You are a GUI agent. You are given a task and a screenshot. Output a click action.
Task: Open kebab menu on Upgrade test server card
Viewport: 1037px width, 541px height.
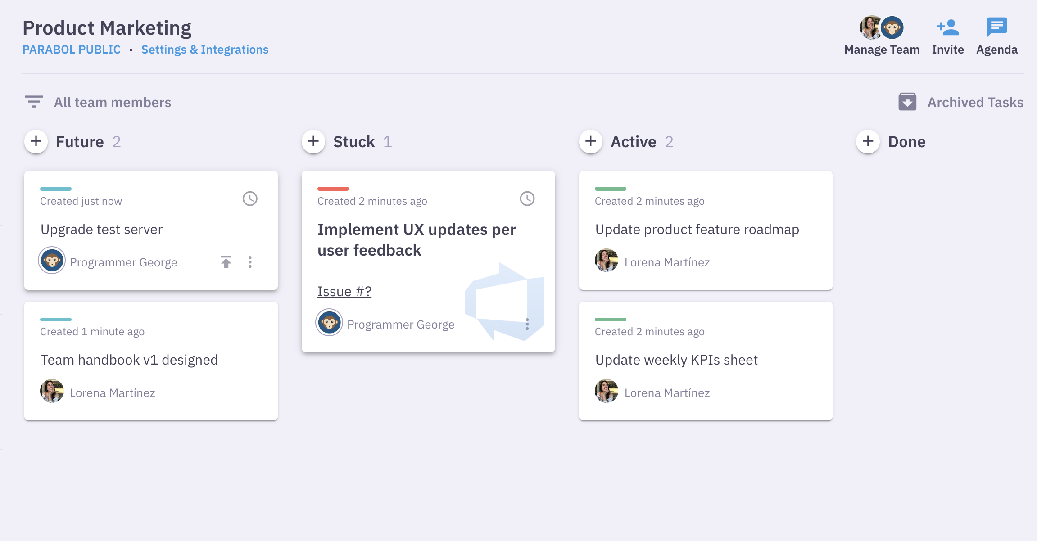[250, 261]
